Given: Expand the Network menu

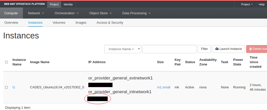Looking at the screenshot, I should click(36, 13).
